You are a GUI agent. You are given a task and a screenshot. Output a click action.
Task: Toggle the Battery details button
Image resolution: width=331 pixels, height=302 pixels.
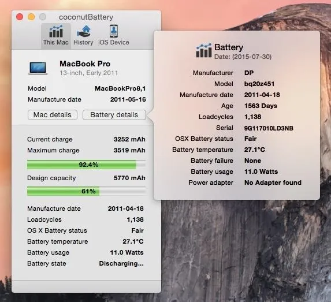click(x=114, y=115)
